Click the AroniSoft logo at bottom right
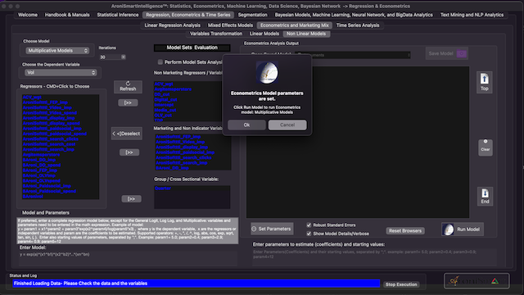This screenshot has width=524, height=295. tap(477, 280)
